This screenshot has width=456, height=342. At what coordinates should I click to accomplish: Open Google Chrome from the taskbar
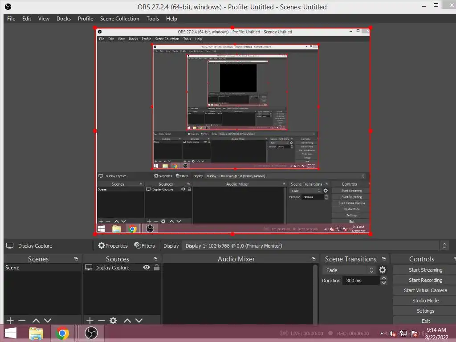[62, 333]
